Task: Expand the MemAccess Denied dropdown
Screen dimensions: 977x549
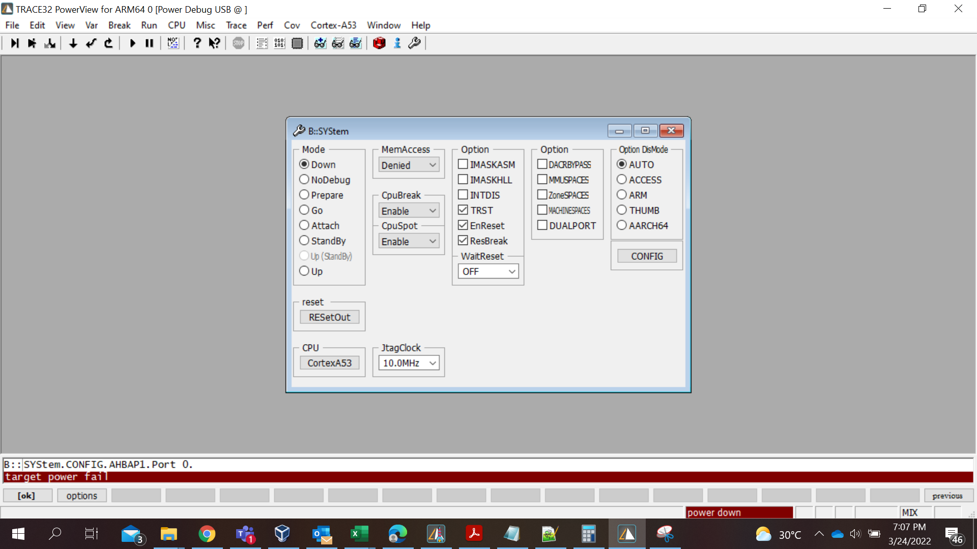Action: click(x=409, y=165)
